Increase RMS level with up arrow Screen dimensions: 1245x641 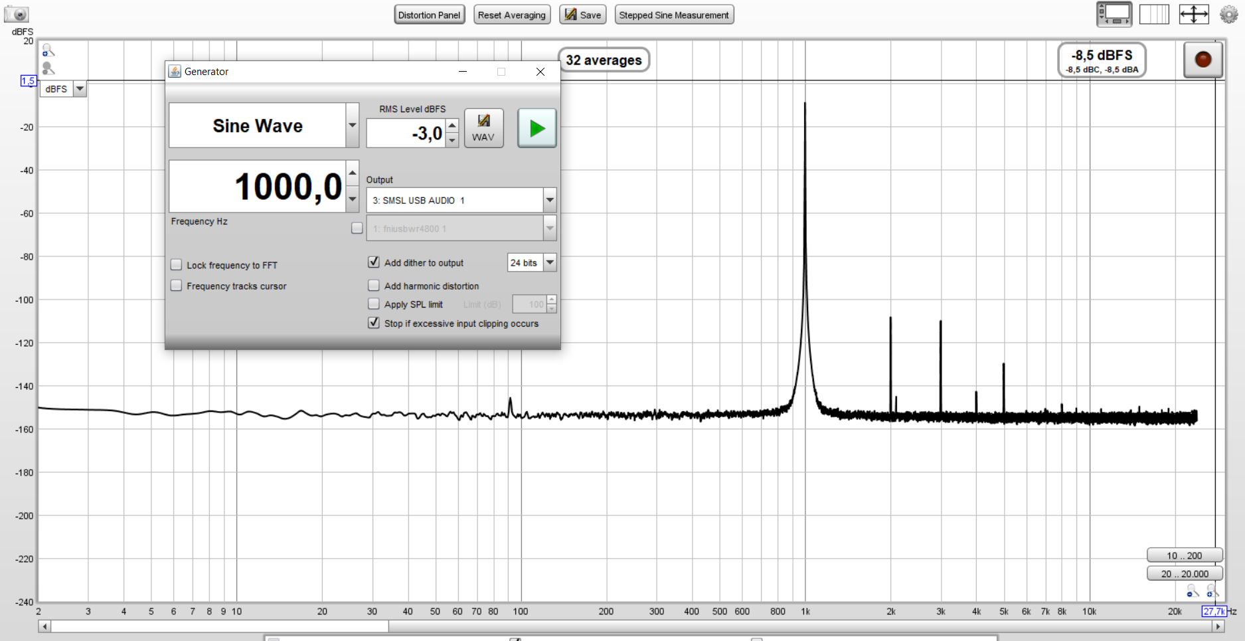point(452,126)
